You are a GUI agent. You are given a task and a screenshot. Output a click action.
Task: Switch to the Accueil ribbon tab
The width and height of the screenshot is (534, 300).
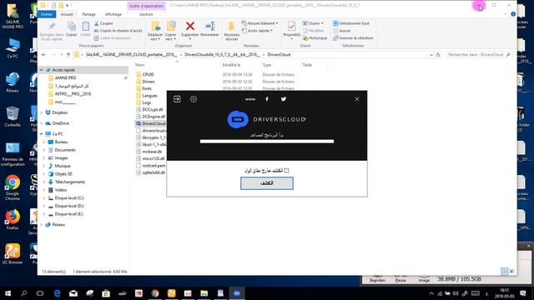[x=67, y=14]
